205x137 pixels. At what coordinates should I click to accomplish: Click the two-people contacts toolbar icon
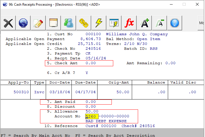click(69, 23)
